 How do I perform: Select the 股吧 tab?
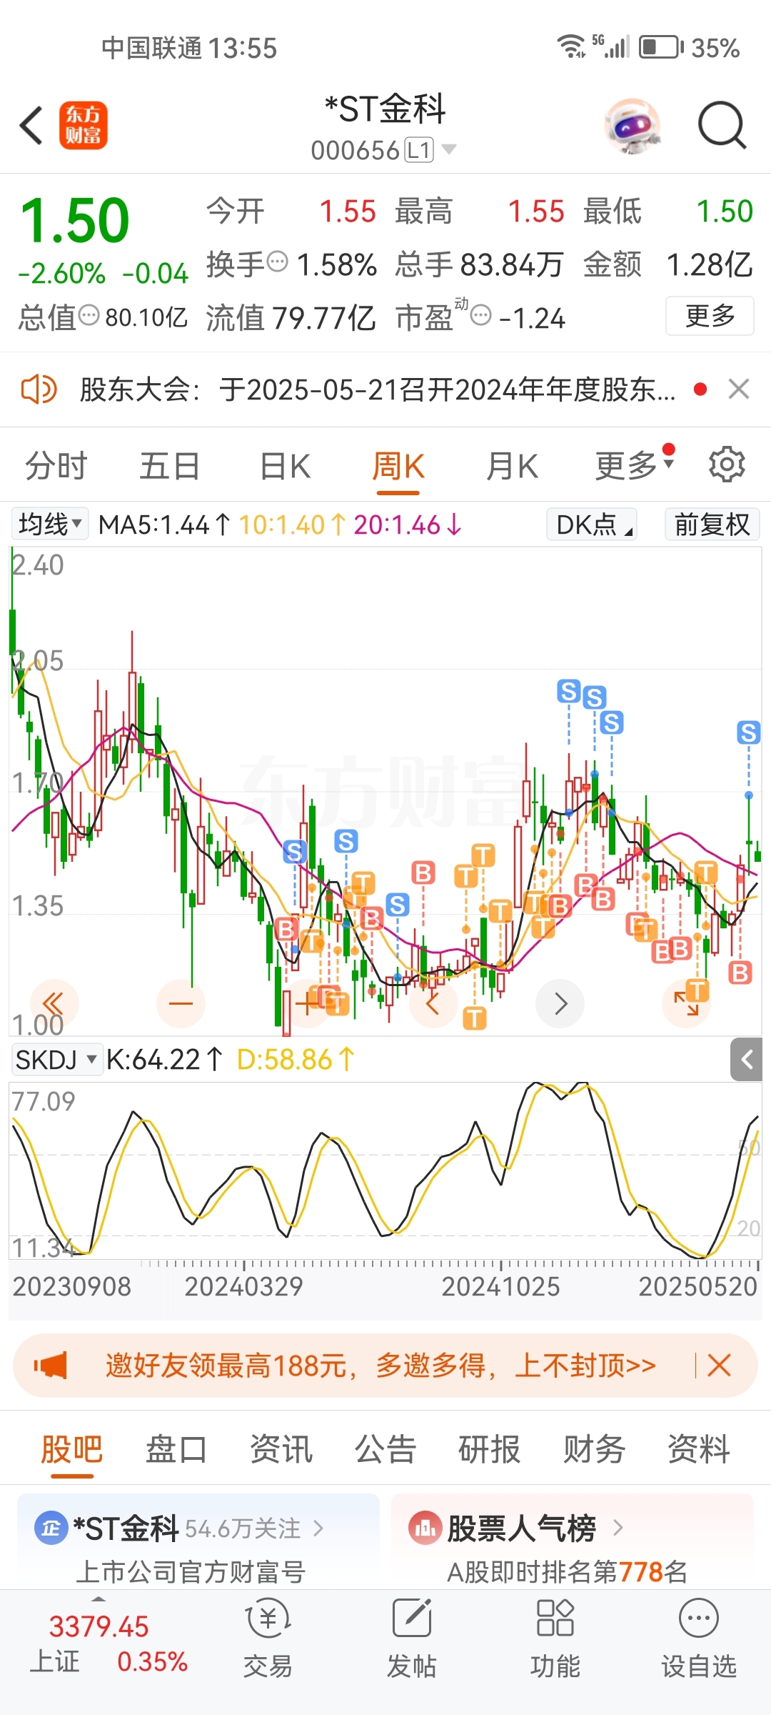click(x=71, y=1450)
